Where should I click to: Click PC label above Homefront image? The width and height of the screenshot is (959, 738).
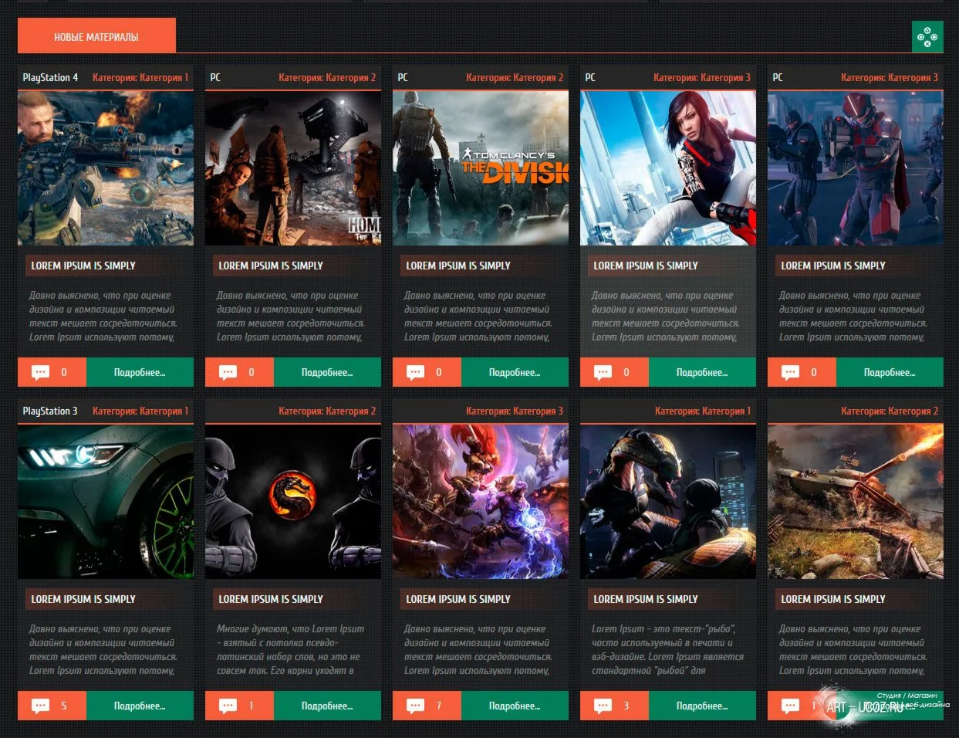[215, 77]
